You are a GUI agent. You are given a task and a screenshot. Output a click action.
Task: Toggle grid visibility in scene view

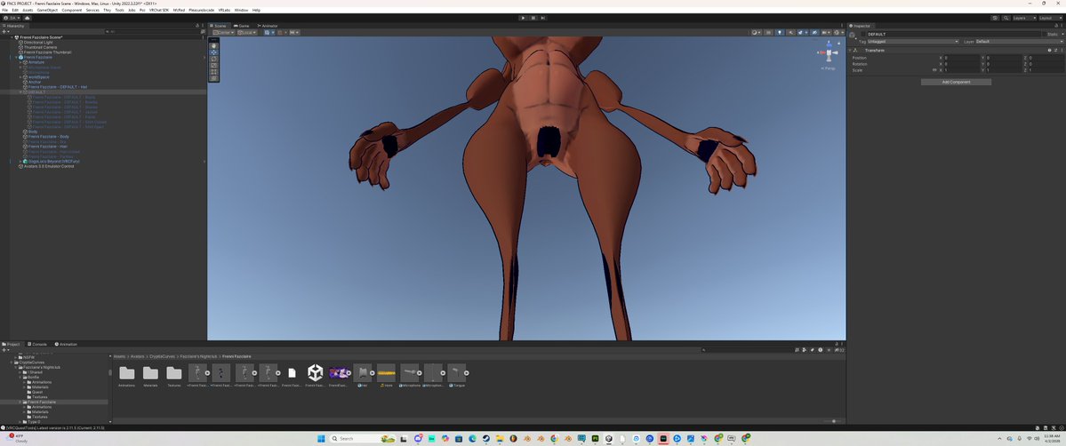point(267,33)
